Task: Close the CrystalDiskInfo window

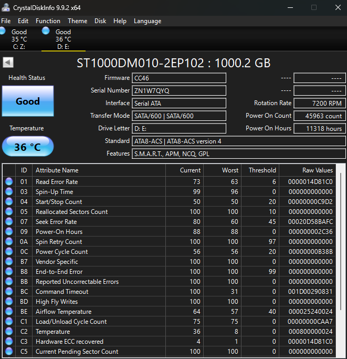Action: click(x=338, y=7)
